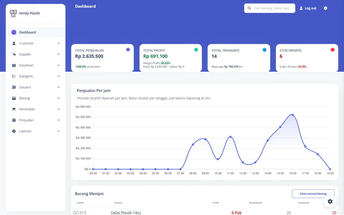344x215 pixels.
Task: Expand the Satuans menu chevron
Action: click(x=58, y=87)
